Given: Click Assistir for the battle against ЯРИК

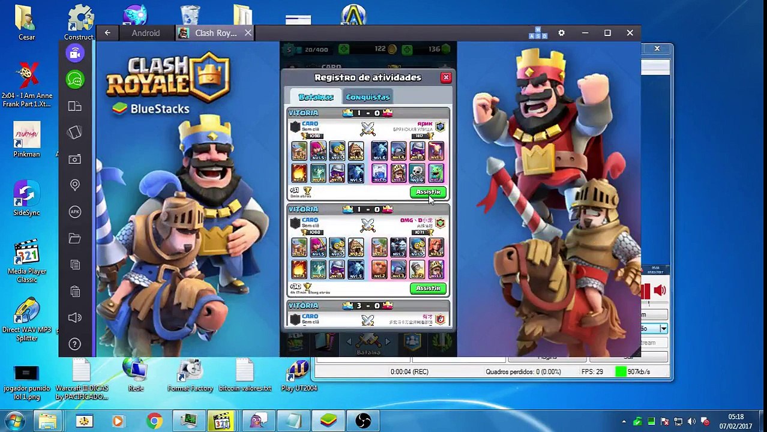Looking at the screenshot, I should [x=428, y=192].
